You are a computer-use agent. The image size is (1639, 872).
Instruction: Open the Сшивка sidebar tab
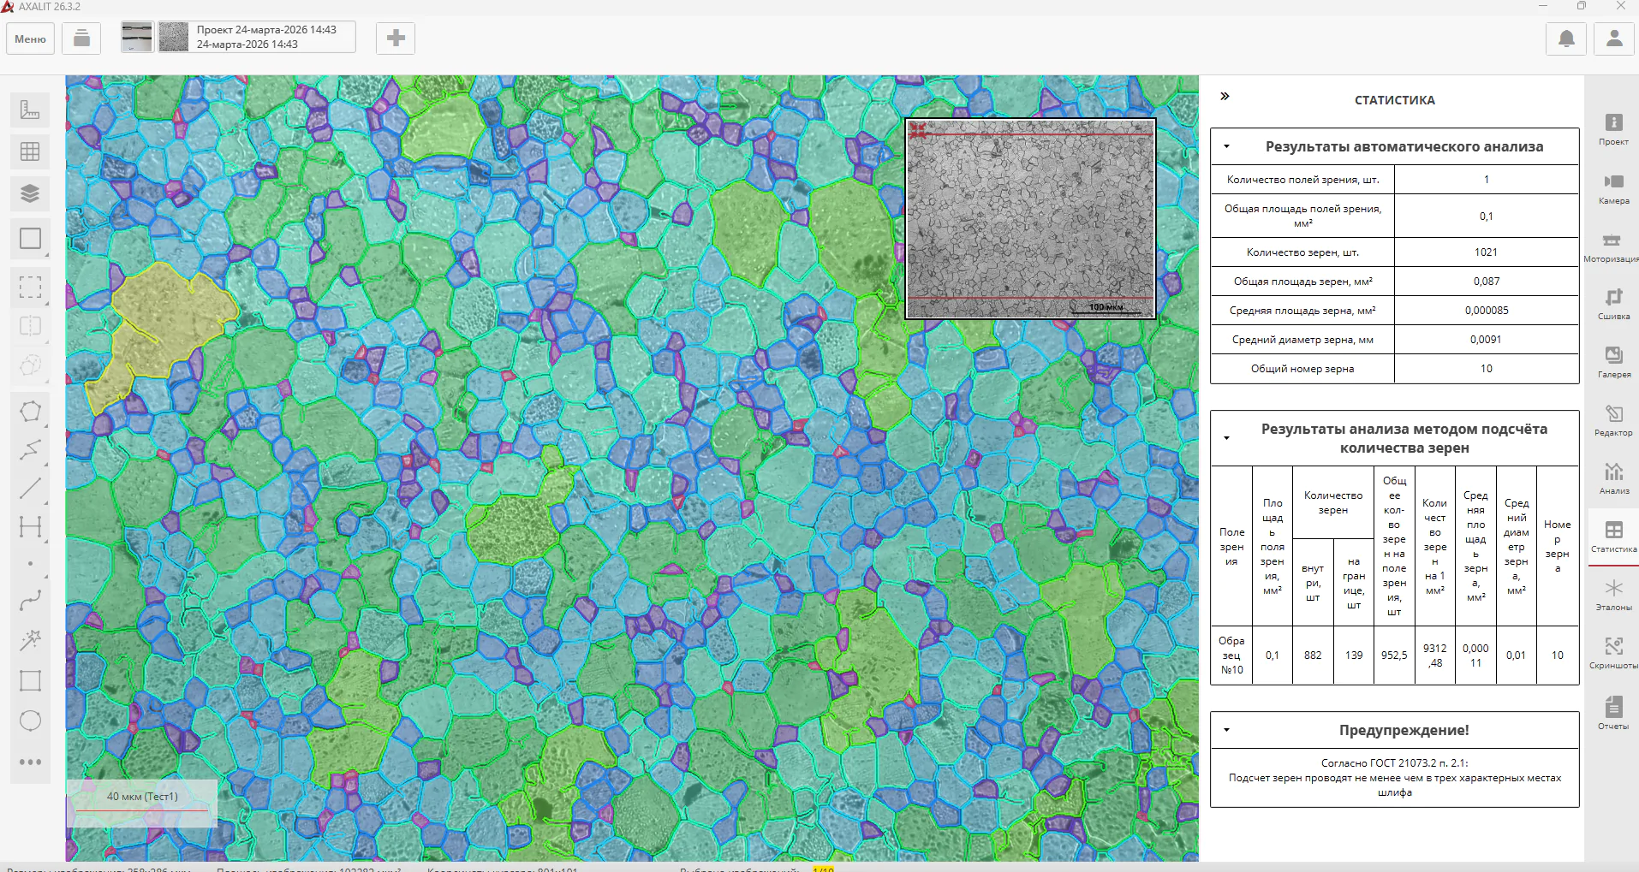(x=1613, y=304)
